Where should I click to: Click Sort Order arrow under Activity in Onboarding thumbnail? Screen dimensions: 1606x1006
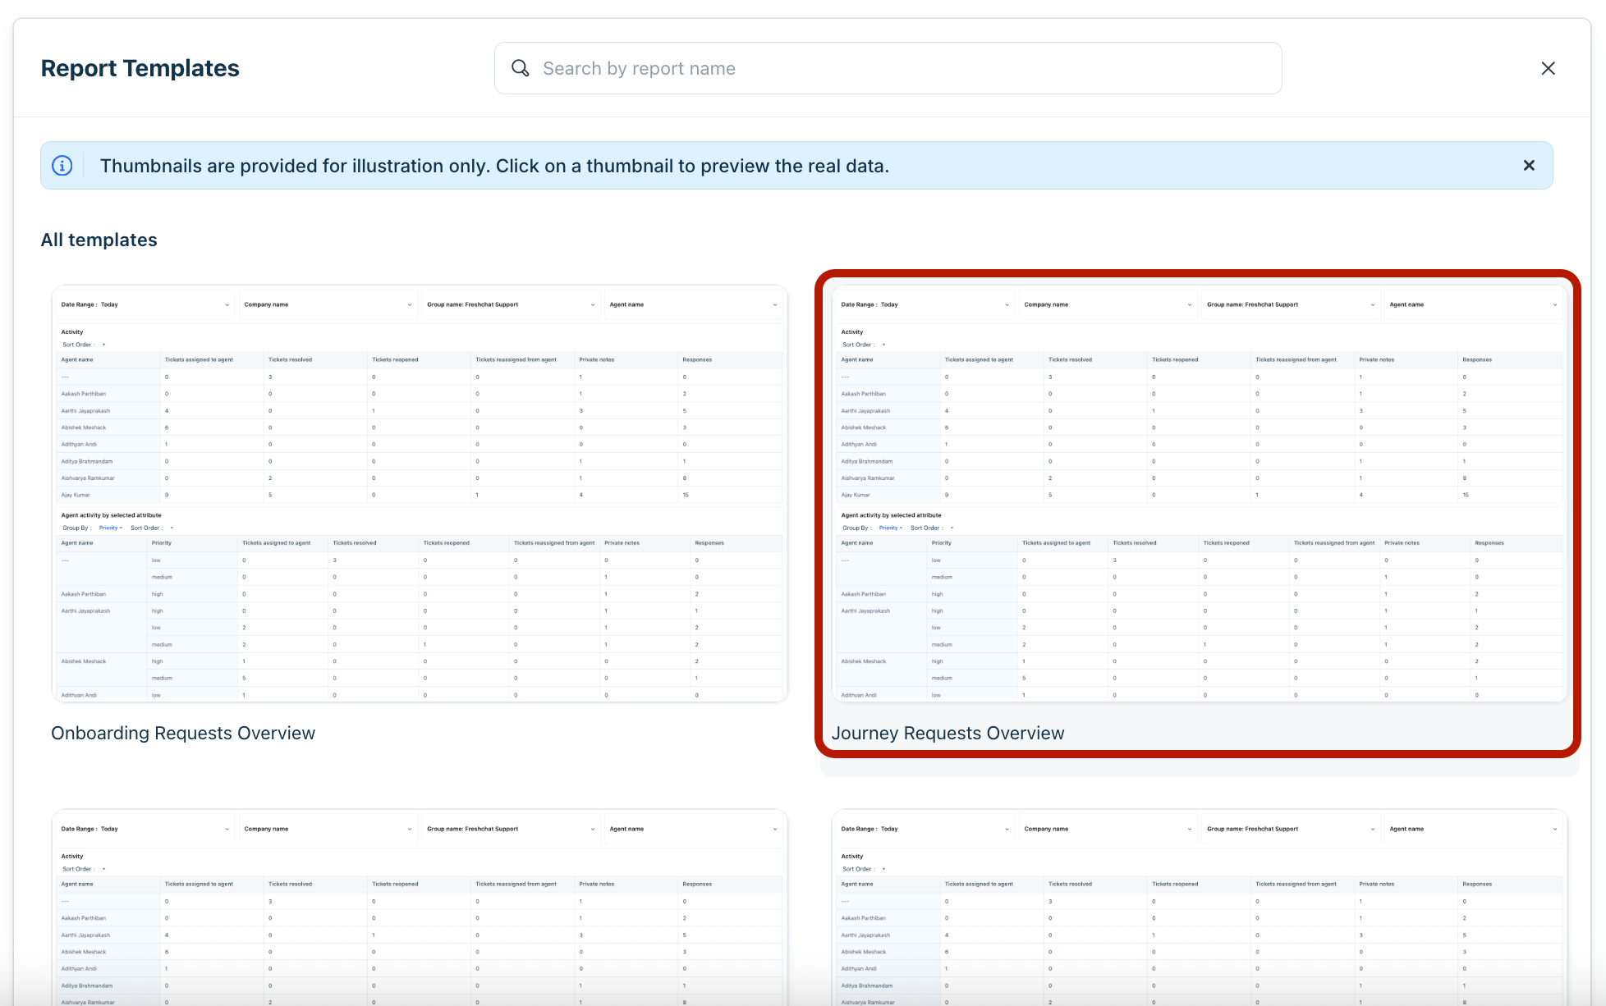(103, 345)
